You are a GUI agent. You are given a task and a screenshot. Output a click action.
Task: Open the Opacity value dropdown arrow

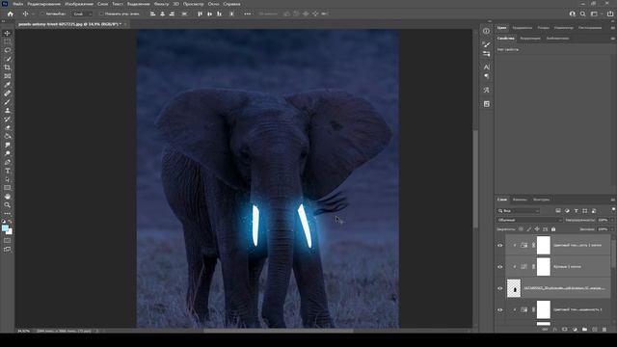pos(612,220)
